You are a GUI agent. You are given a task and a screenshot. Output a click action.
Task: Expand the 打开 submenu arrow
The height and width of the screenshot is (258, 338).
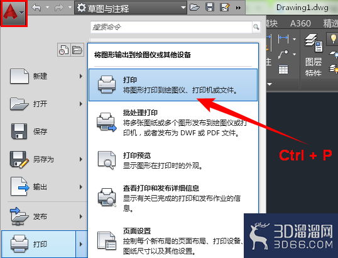[x=81, y=104]
